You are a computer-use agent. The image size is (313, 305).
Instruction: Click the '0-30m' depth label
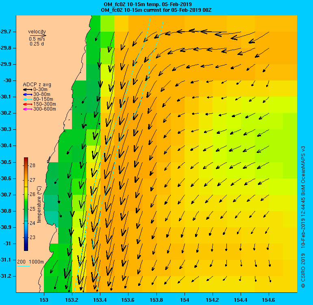41,89
